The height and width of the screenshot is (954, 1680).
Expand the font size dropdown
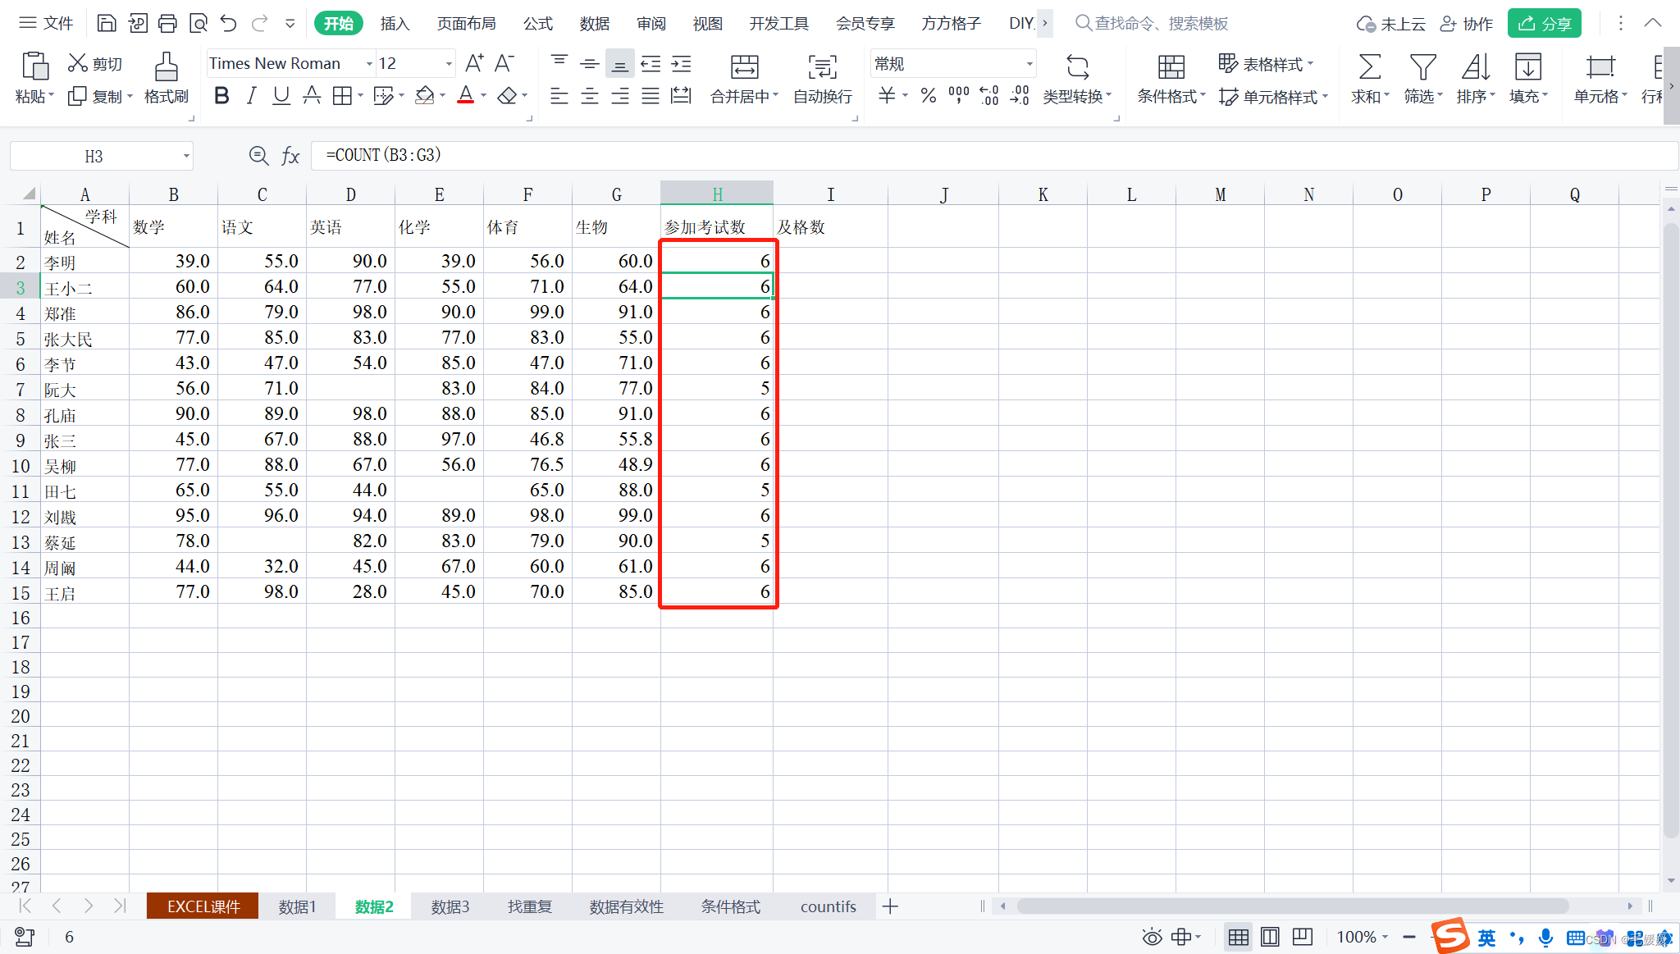[449, 64]
